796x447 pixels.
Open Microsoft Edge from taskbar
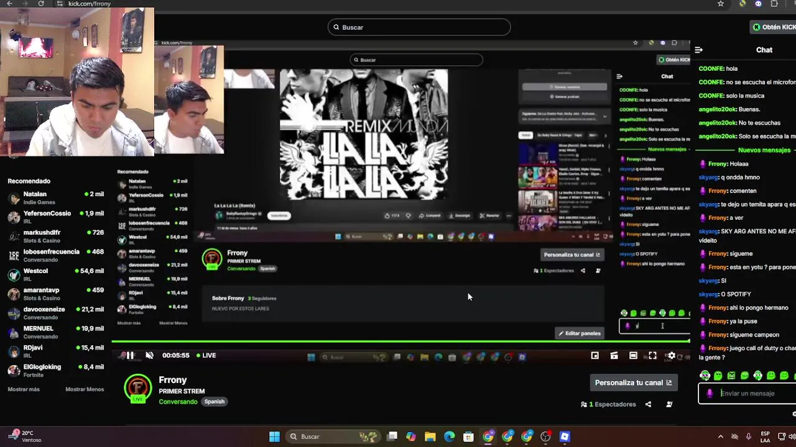(450, 436)
